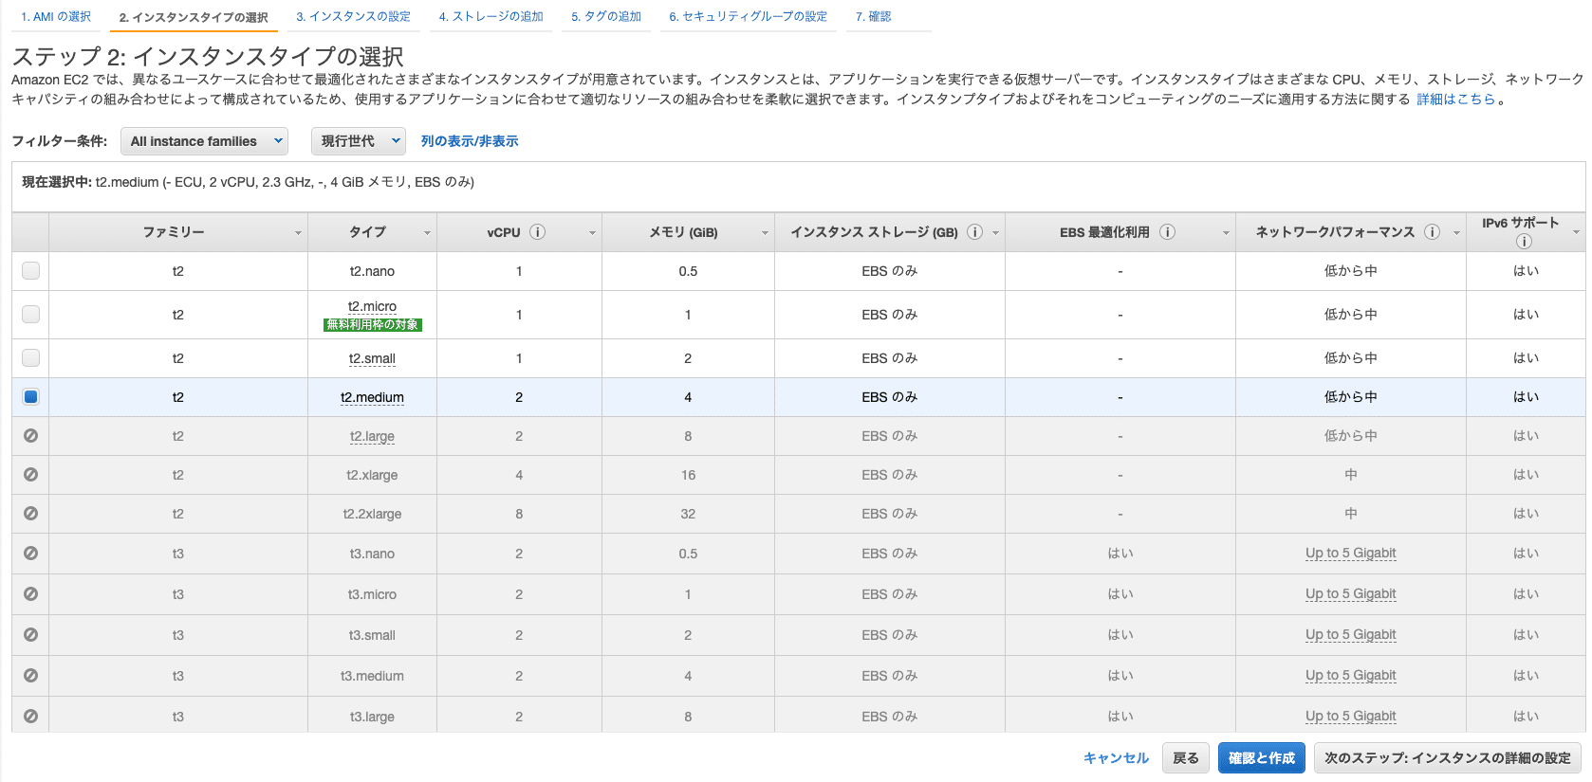Click the EBS 最適化利用 info icon
The width and height of the screenshot is (1592, 782).
(x=1168, y=232)
